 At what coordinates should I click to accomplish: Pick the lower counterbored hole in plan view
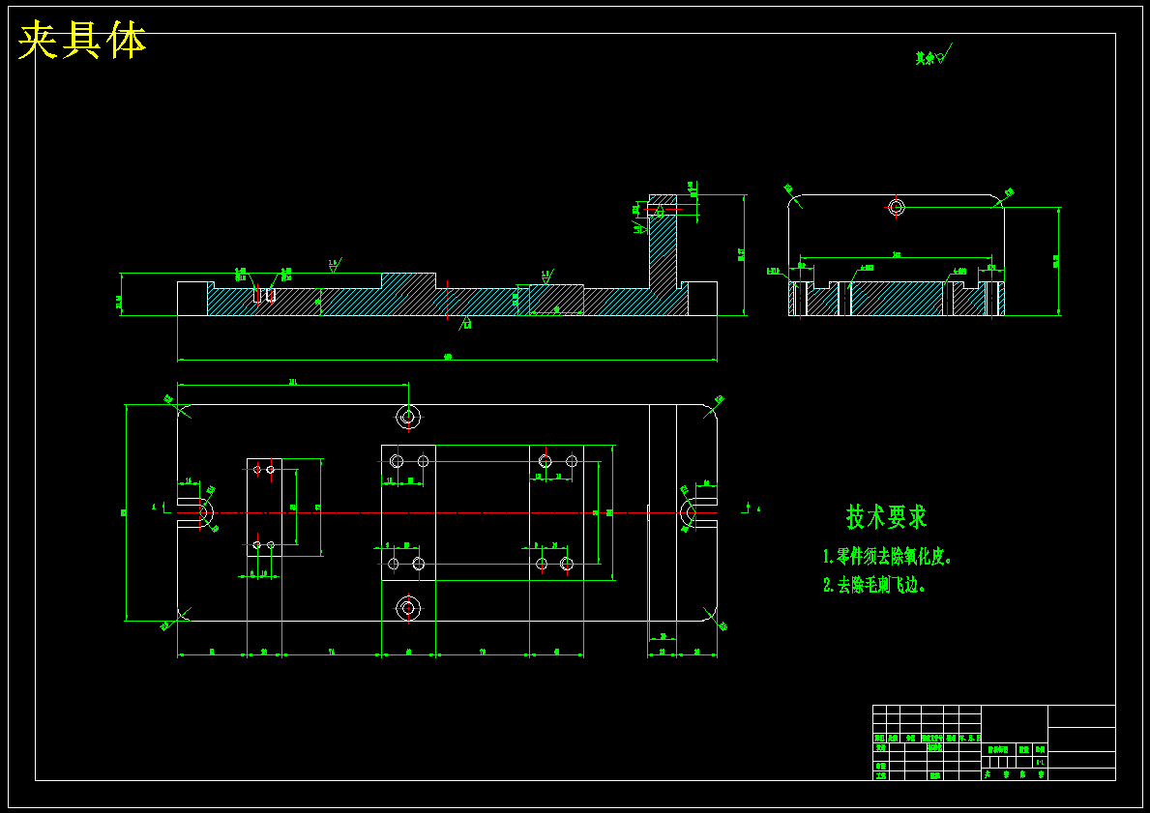point(408,607)
